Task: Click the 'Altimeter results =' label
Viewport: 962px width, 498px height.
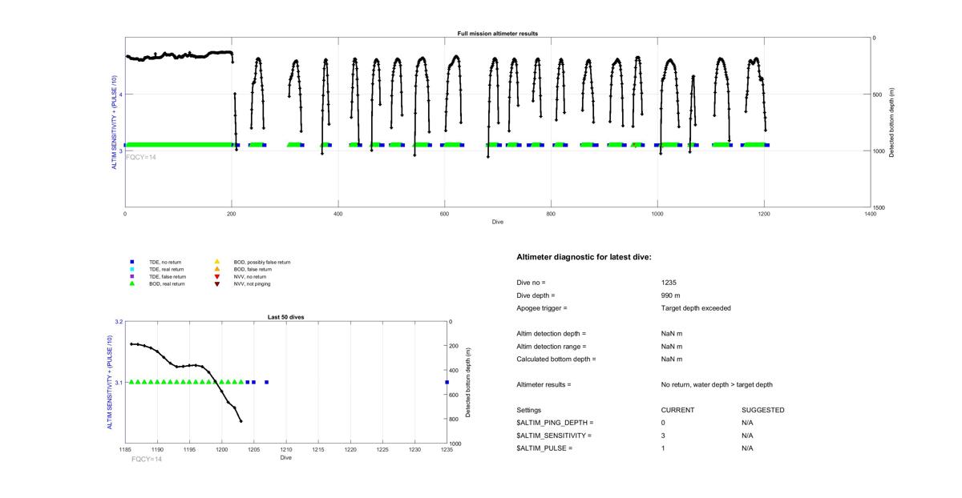Action: click(x=544, y=385)
